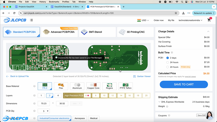Select PCB 2 days build time
The height and width of the screenshot is (122, 217).
tap(168, 58)
